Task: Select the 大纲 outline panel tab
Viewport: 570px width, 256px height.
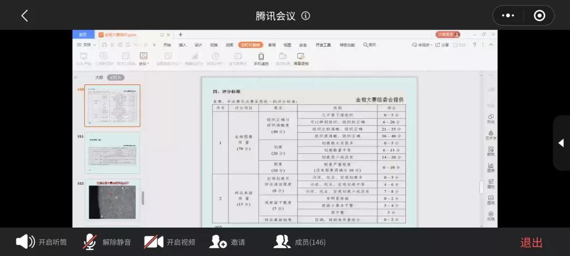Action: coord(99,77)
